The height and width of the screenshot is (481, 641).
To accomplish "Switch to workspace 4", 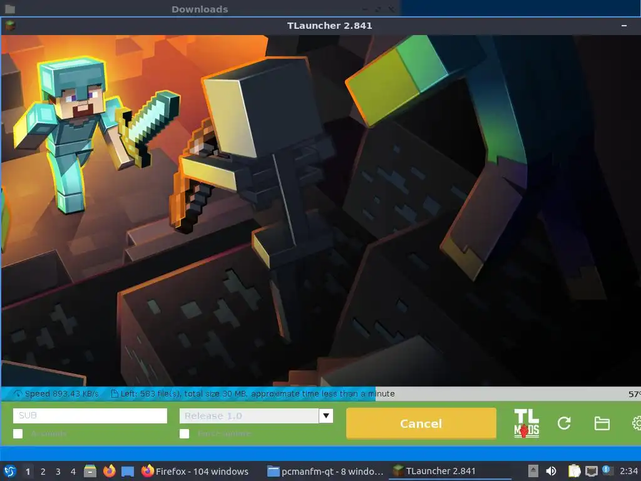I will [73, 472].
